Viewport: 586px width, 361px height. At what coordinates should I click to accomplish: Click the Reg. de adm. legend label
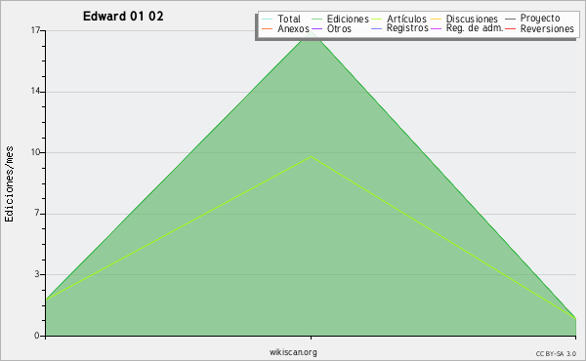(475, 28)
